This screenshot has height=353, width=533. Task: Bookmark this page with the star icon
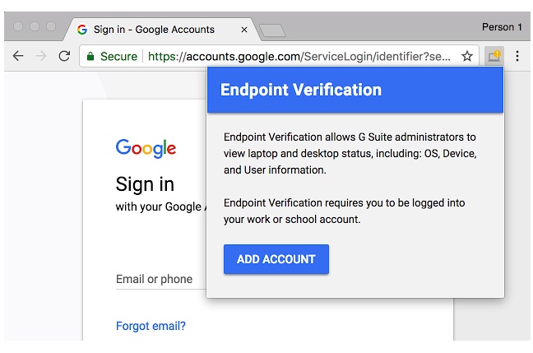467,56
